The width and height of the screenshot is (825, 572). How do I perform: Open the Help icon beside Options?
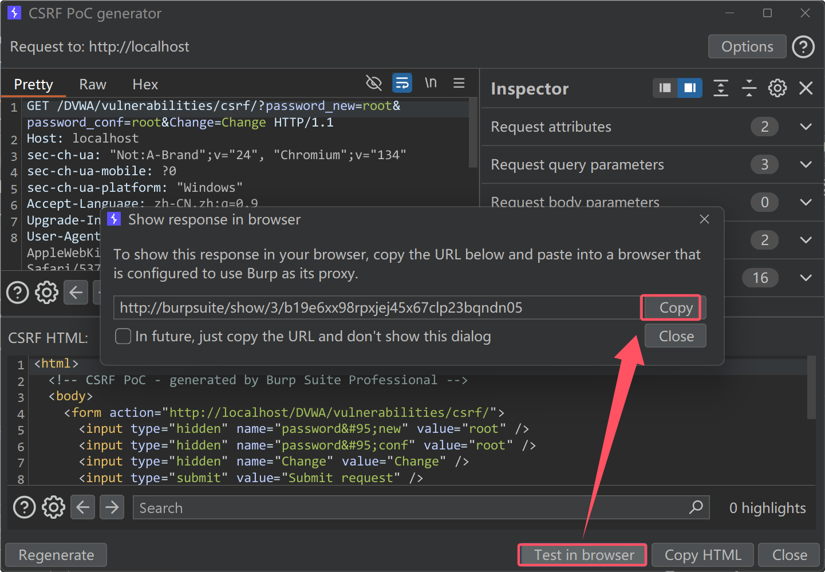(803, 47)
